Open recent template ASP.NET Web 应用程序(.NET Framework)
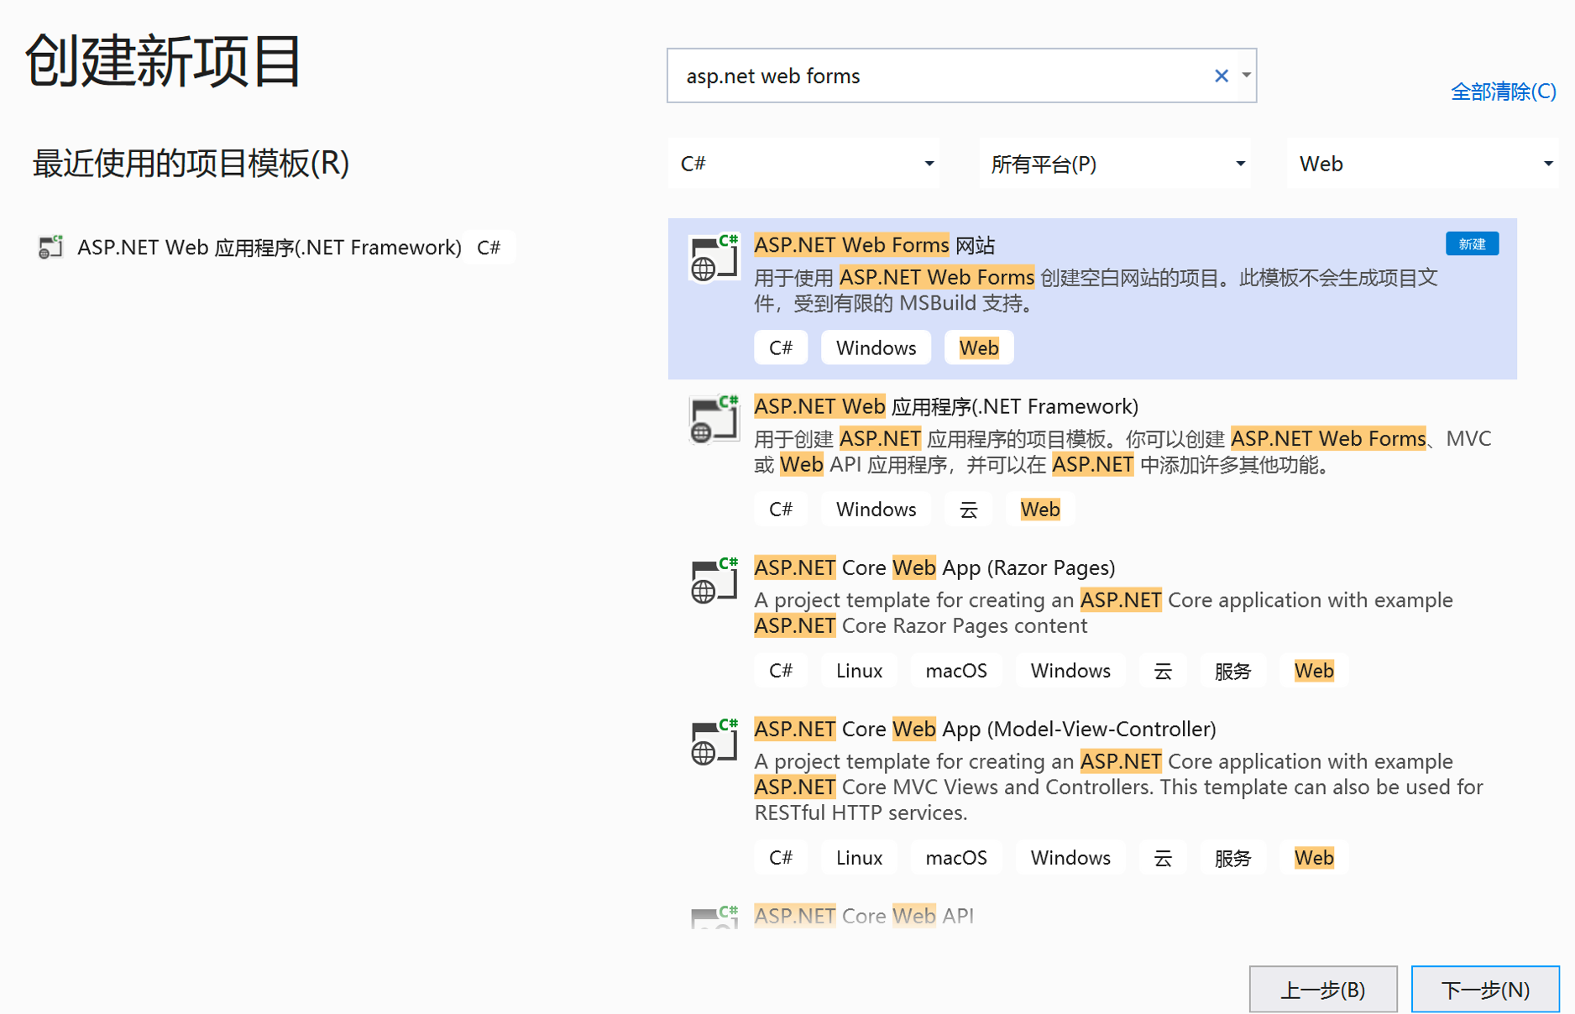Image resolution: width=1575 pixels, height=1014 pixels. pos(269,247)
